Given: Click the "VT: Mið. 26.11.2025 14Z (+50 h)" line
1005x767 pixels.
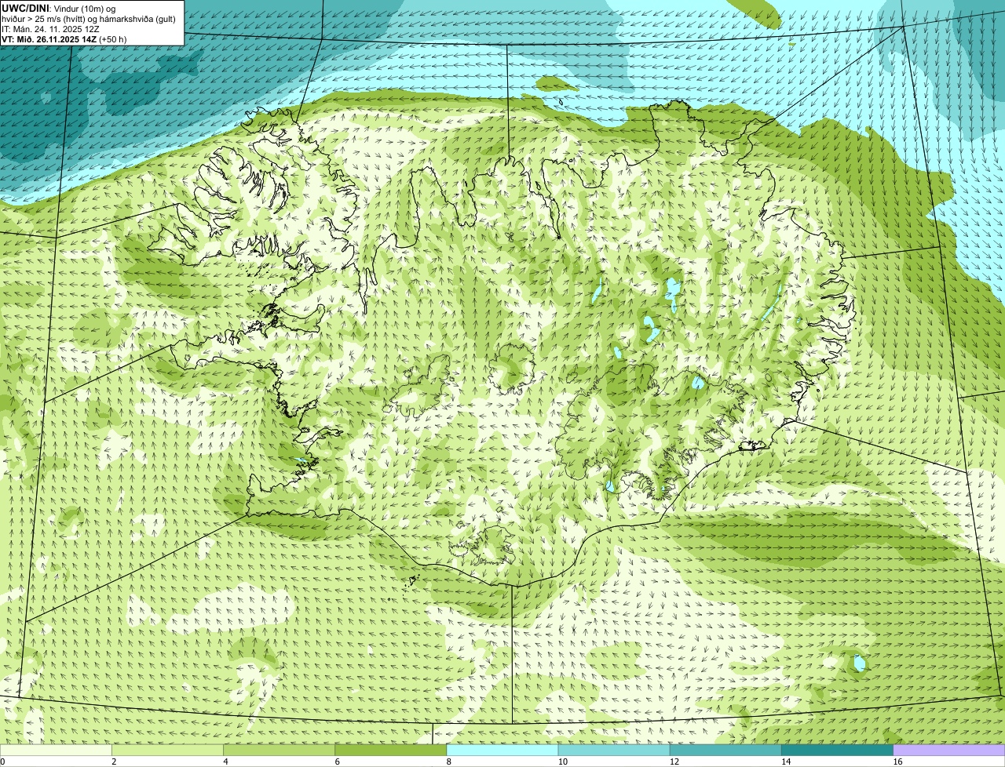Looking at the screenshot, I should (64, 39).
